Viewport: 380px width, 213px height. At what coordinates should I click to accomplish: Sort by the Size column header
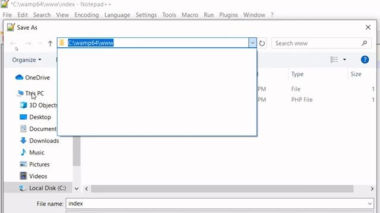point(356,74)
